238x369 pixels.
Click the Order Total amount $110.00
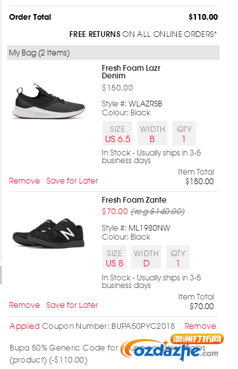pos(203,17)
